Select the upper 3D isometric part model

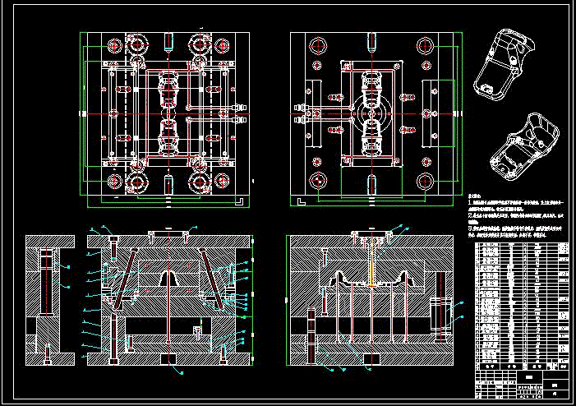coord(504,64)
